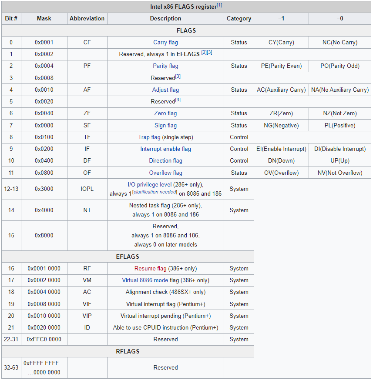Viewport: 373px width, 380px height.
Task: Click citation [2] in the bit 1 row
Action: pos(204,52)
